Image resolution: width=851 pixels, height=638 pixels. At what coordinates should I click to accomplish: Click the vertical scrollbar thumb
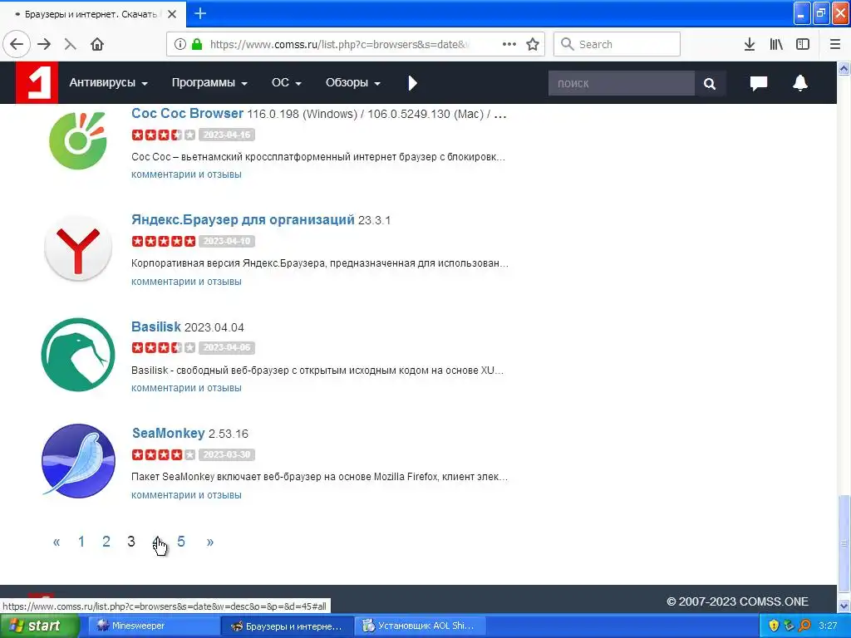[x=844, y=542]
